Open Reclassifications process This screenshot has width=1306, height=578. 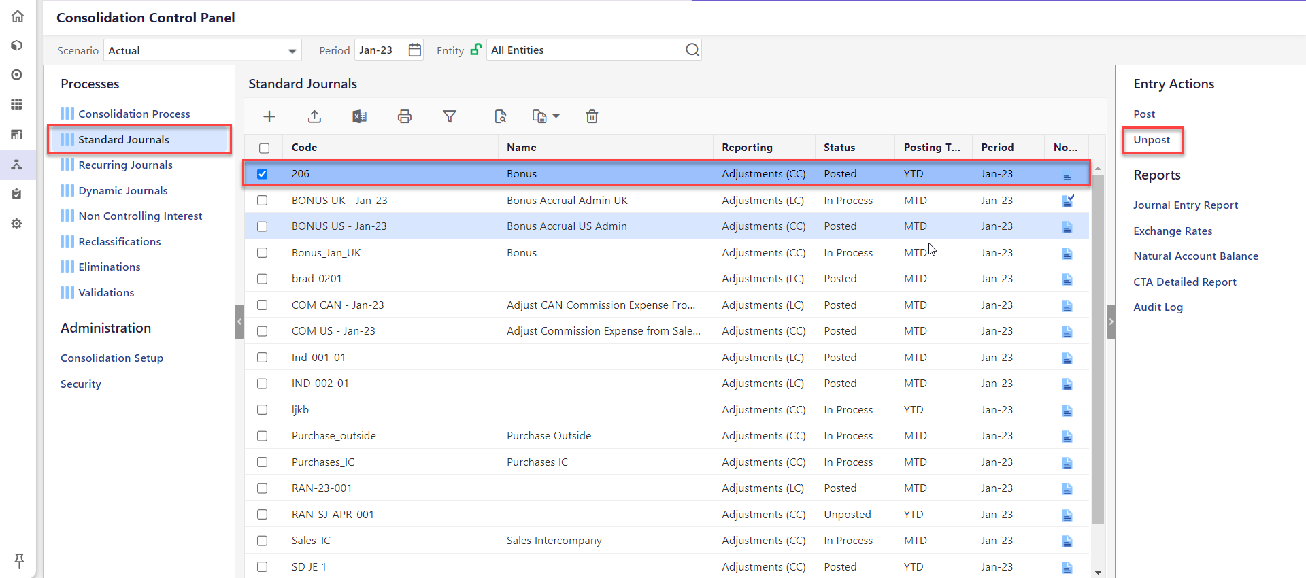pyautogui.click(x=120, y=241)
